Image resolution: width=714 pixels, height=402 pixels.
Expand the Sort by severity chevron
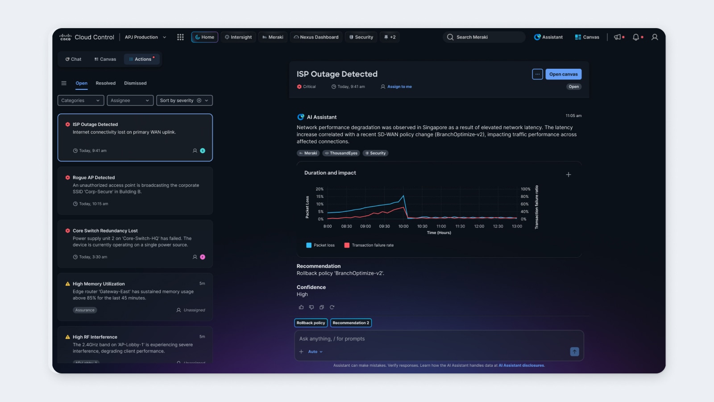click(207, 100)
